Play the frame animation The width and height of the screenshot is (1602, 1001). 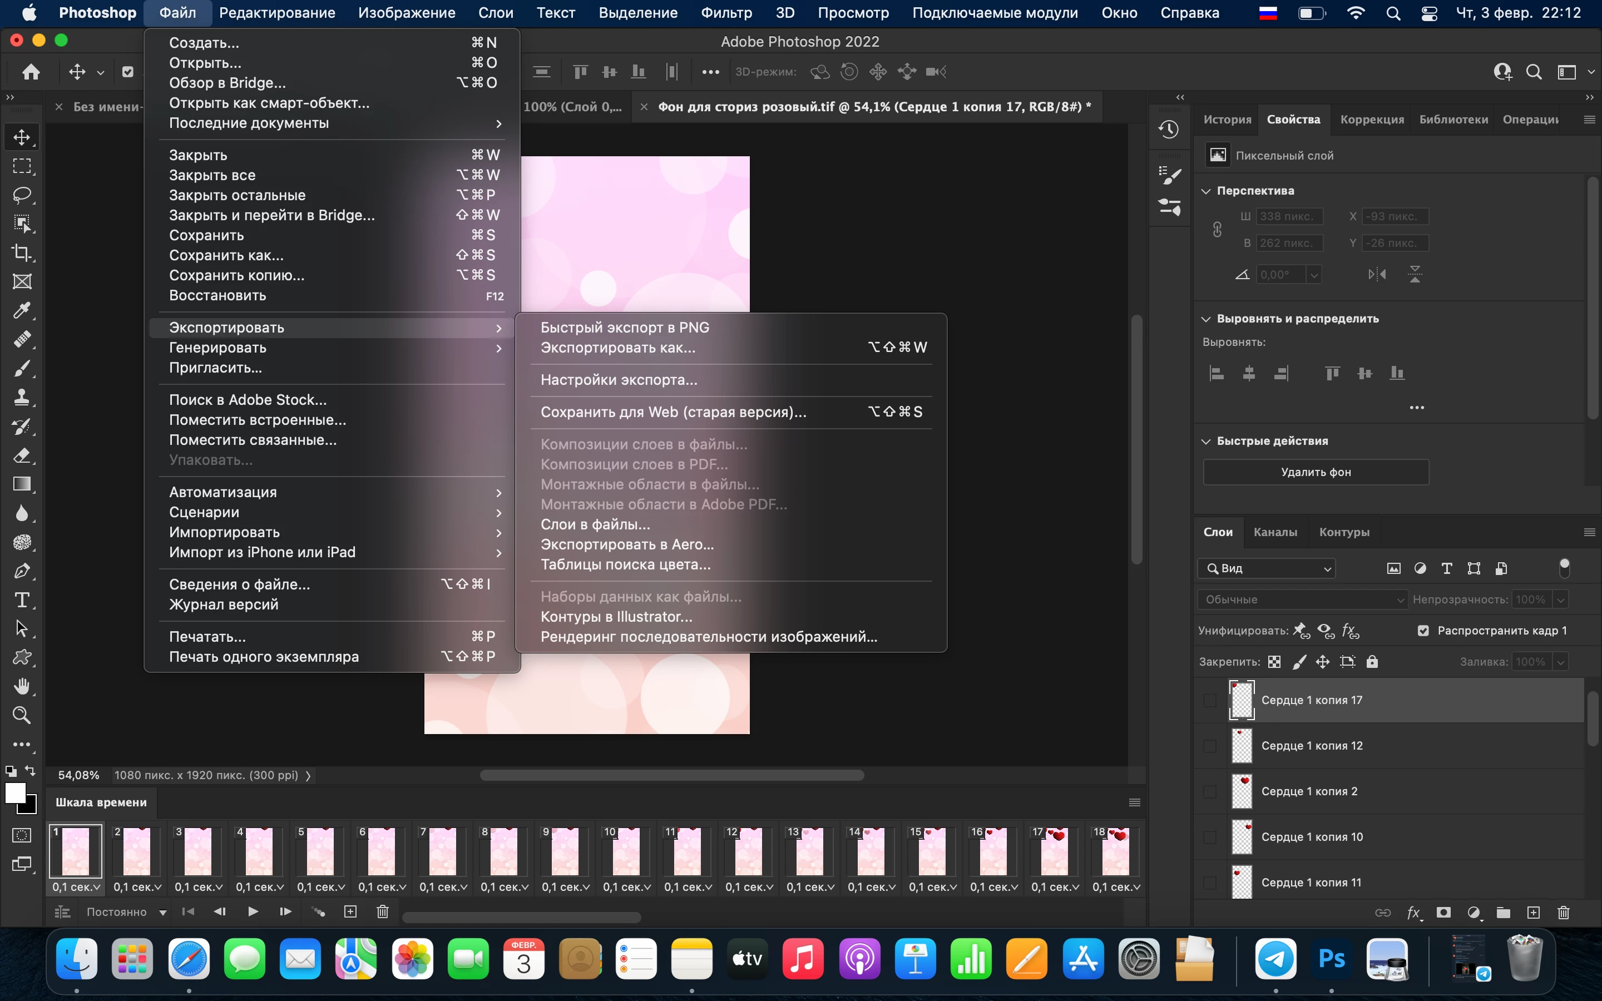click(253, 911)
